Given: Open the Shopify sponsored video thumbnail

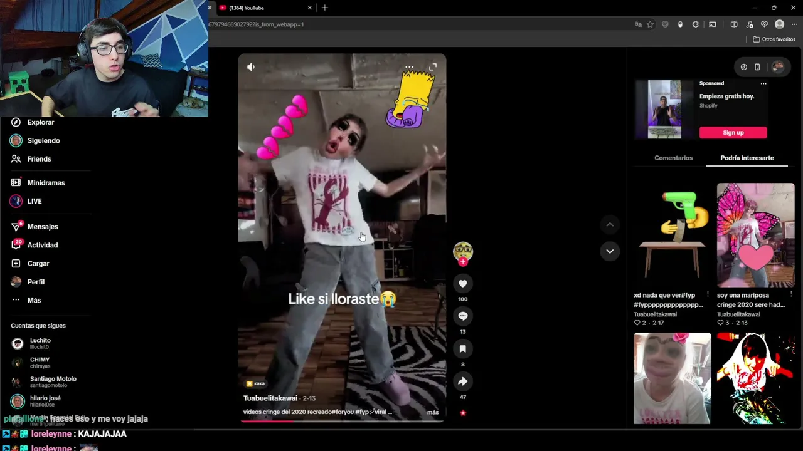Looking at the screenshot, I should 664,110.
